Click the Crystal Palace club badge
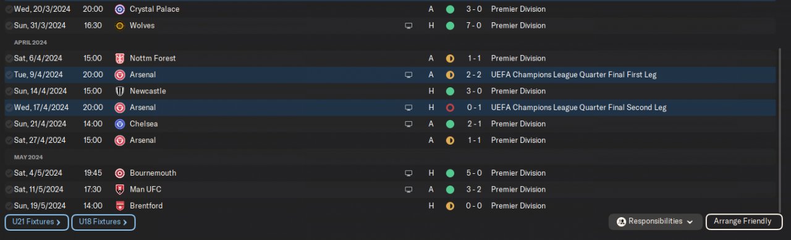Viewport: 791px width, 240px height. 119,9
